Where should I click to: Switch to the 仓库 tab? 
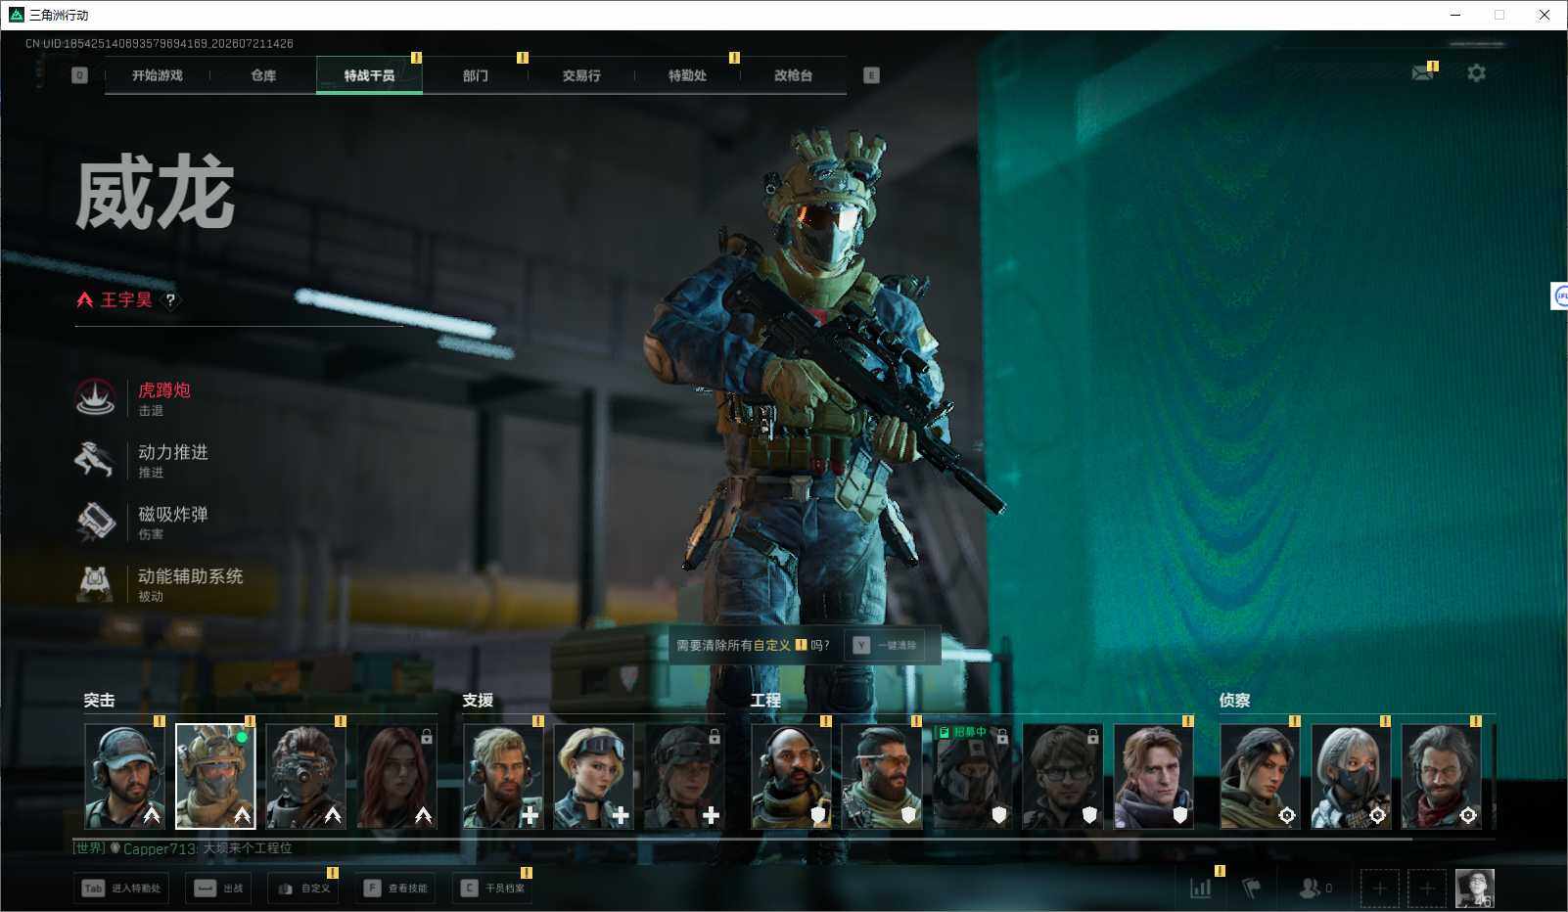coord(263,75)
